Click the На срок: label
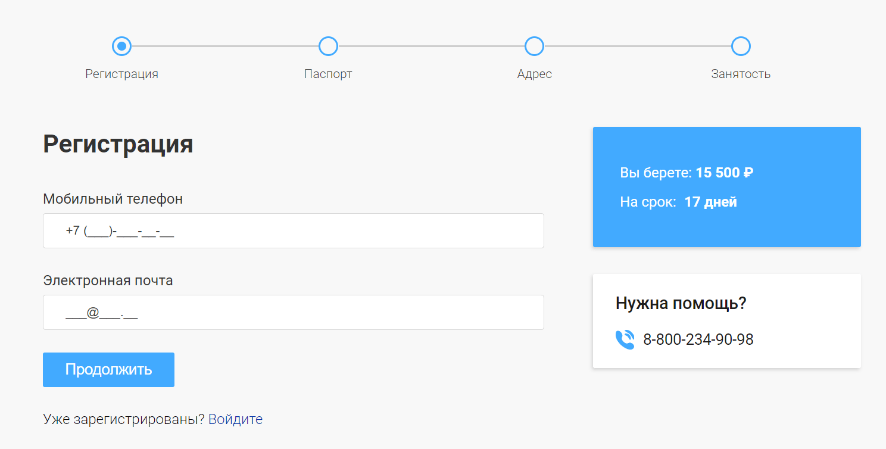Screen dimensions: 886x449 pos(648,202)
